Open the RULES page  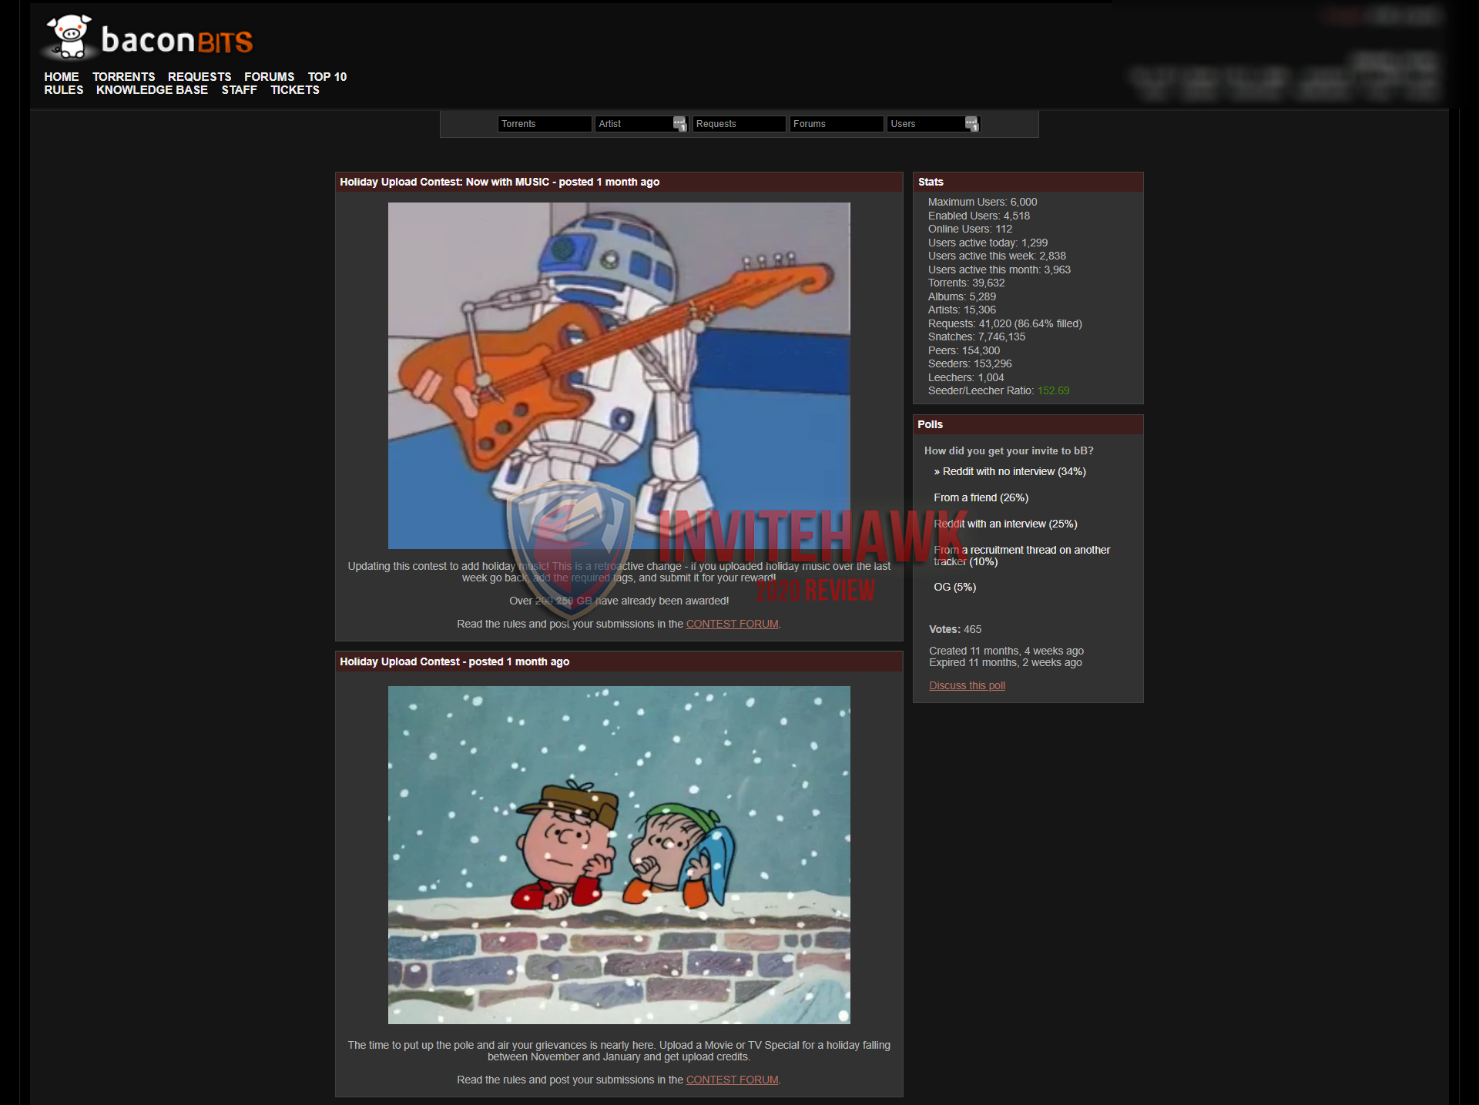tap(64, 90)
